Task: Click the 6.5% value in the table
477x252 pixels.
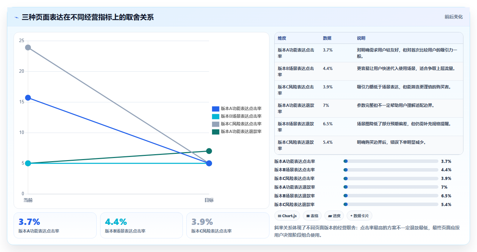Action: point(328,124)
